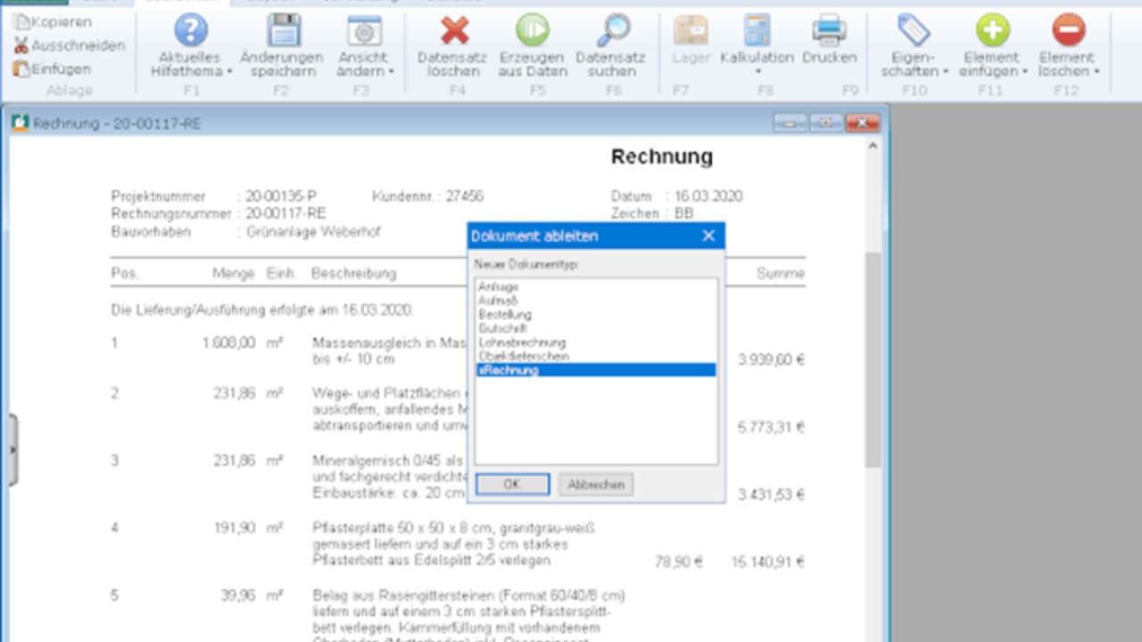Choose Lohnabrechnung from the list
The height and width of the screenshot is (642, 1142).
click(x=596, y=342)
